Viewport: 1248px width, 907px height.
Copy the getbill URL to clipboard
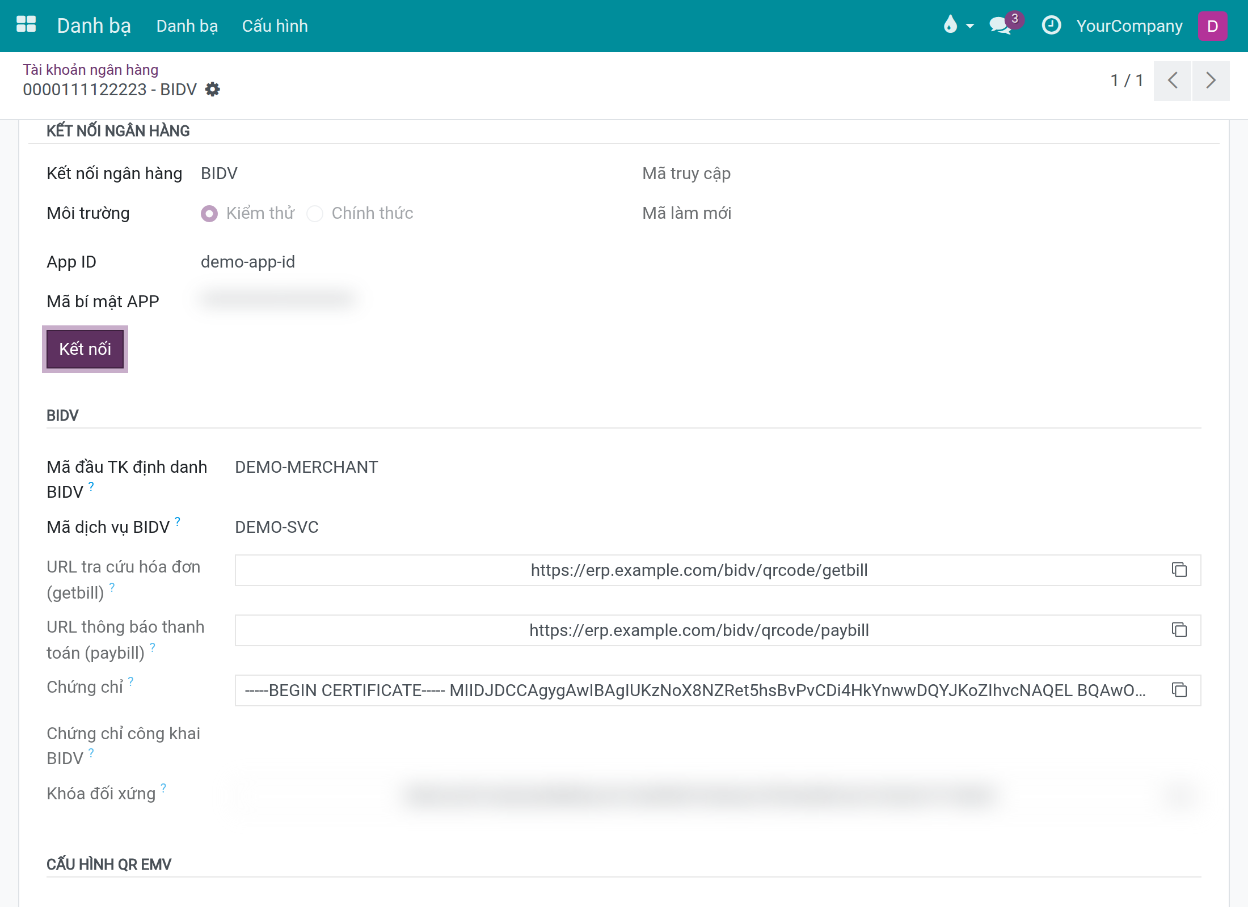coord(1179,570)
